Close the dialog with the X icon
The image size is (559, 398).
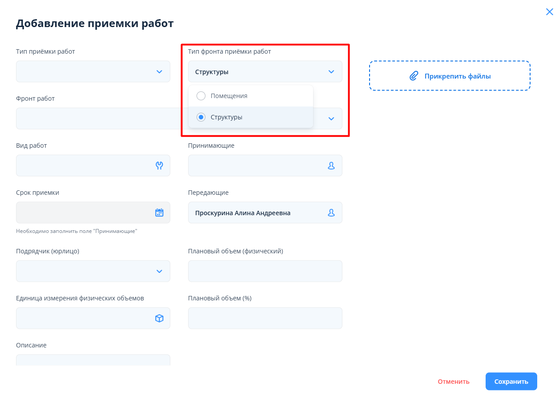(x=549, y=12)
